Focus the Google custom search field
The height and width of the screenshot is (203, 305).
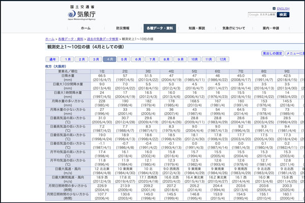pos(262,15)
